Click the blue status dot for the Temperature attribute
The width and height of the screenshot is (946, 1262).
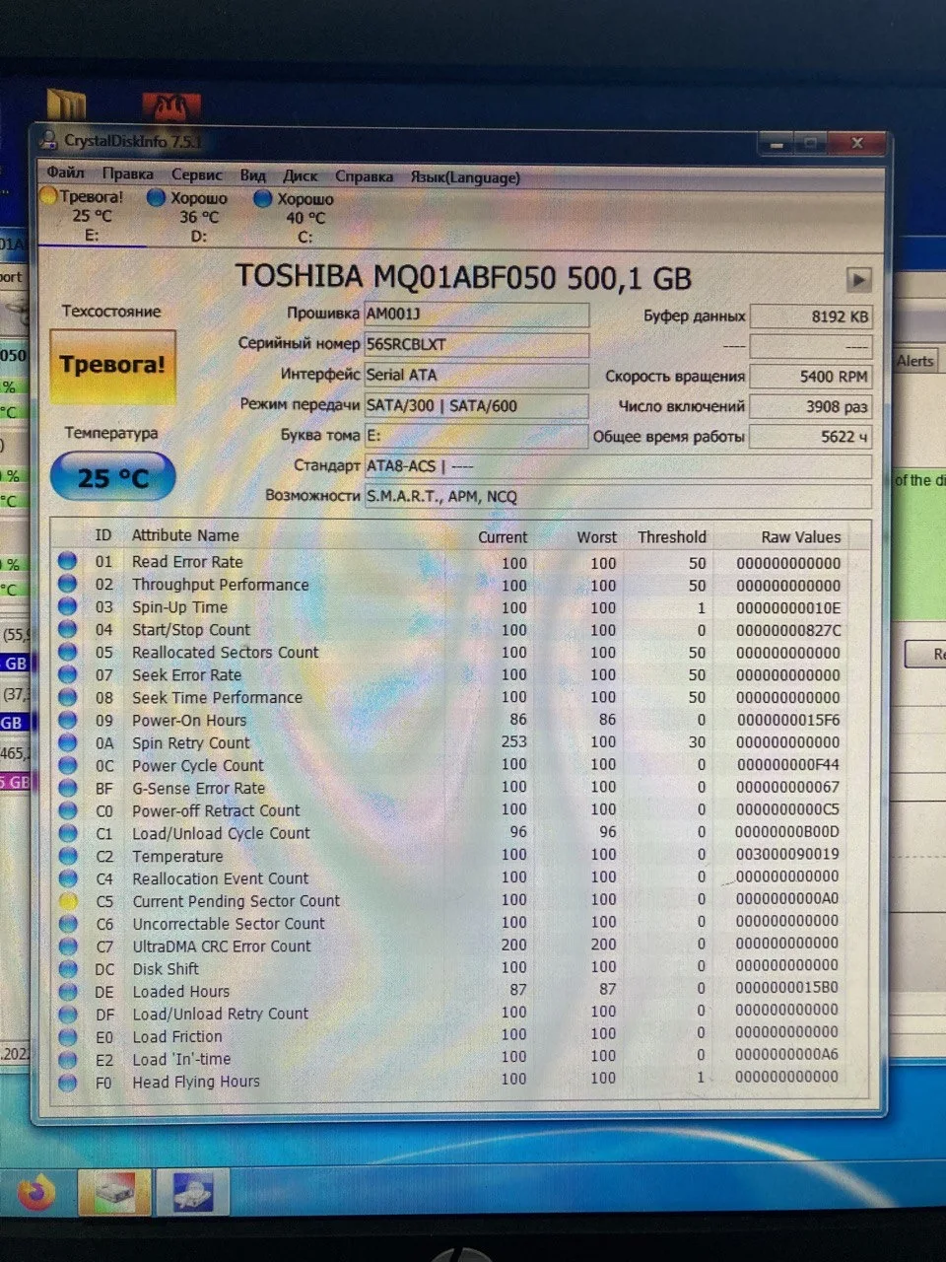[x=68, y=855]
